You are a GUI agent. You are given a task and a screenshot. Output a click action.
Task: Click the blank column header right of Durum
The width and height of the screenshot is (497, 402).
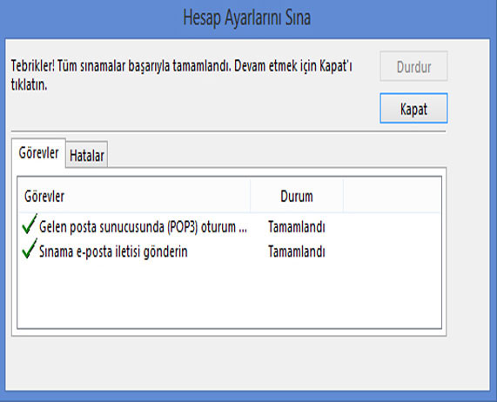tap(392, 196)
